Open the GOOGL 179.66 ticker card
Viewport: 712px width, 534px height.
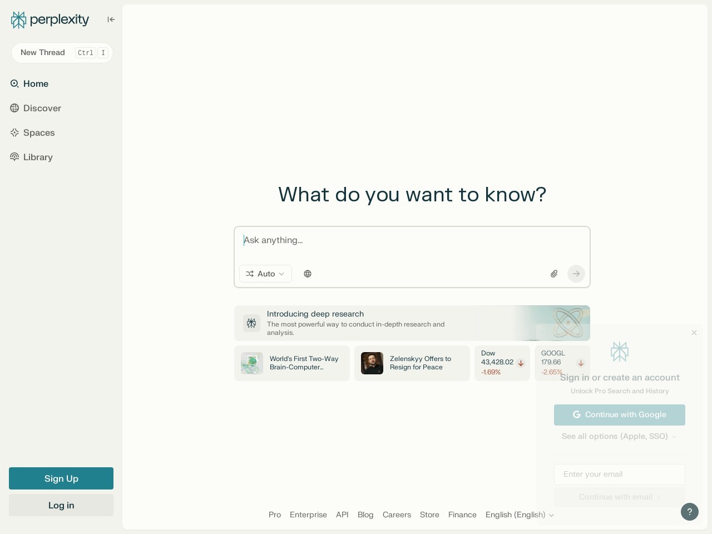click(562, 363)
